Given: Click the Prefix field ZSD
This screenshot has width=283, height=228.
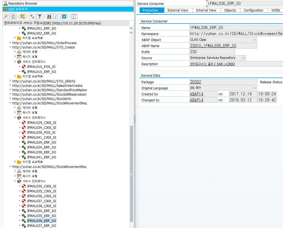Looking at the screenshot, I should (212, 52).
